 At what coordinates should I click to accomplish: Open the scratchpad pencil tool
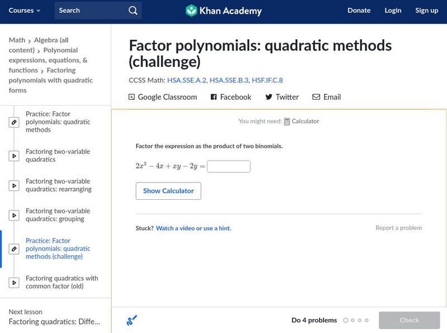132,321
